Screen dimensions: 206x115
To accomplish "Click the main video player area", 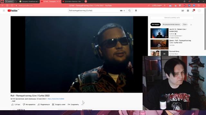I will click(x=79, y=54).
